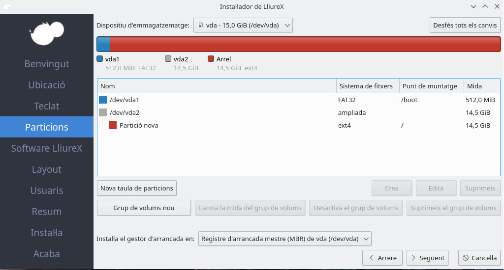
Task: Select the Resum step in the sidebar
Action: point(47,212)
